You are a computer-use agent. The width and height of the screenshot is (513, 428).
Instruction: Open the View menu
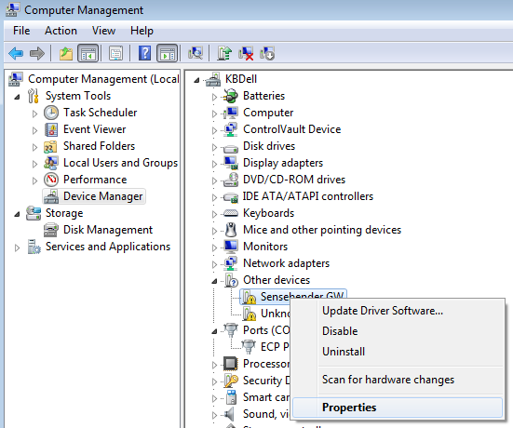(x=103, y=31)
